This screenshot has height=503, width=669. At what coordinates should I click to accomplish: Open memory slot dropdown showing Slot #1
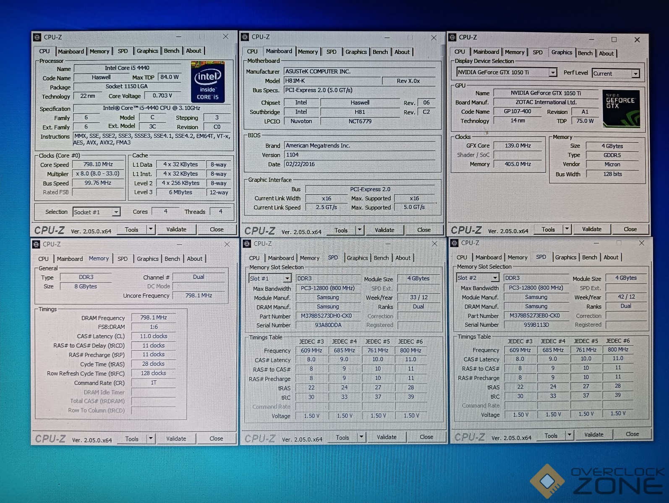pos(287,278)
